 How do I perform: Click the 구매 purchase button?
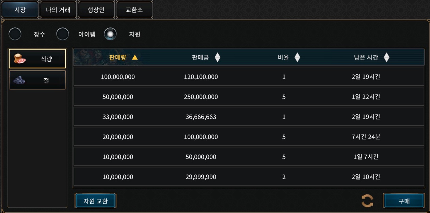pos(404,201)
